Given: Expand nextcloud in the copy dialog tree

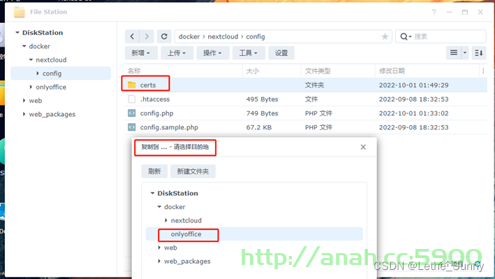Looking at the screenshot, I should 166,220.
